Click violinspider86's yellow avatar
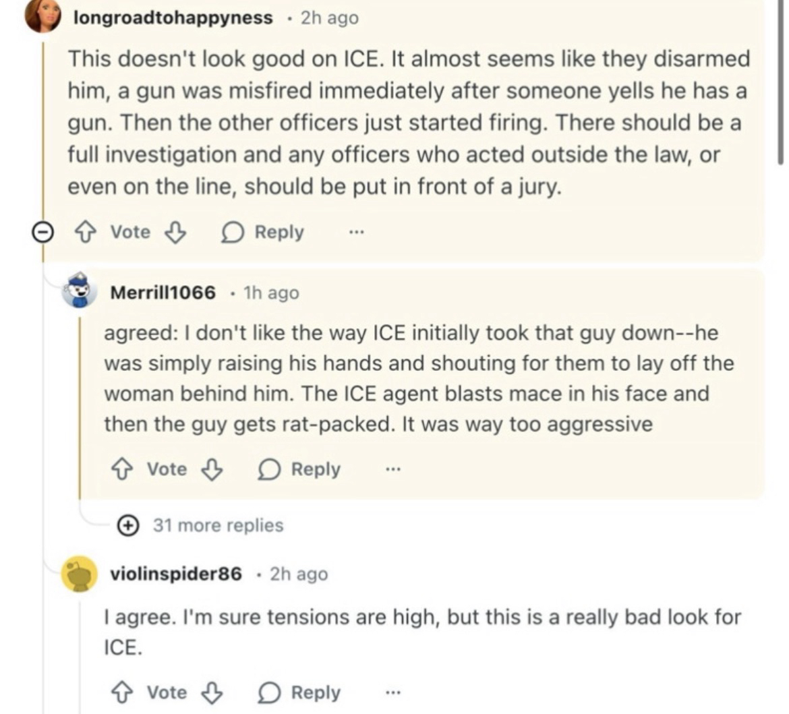 coord(80,574)
